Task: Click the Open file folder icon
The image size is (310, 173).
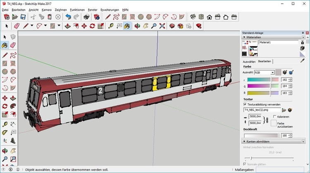Action: coord(15,17)
